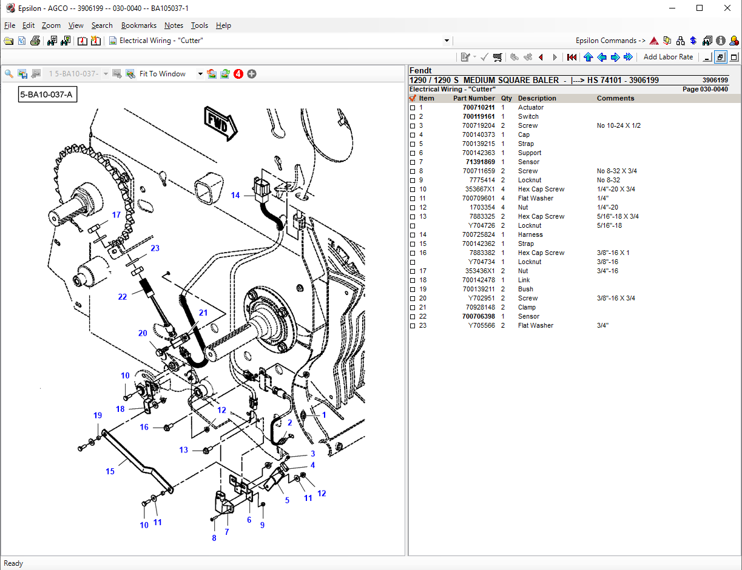Open the folder icon in main toolbar

[8, 41]
